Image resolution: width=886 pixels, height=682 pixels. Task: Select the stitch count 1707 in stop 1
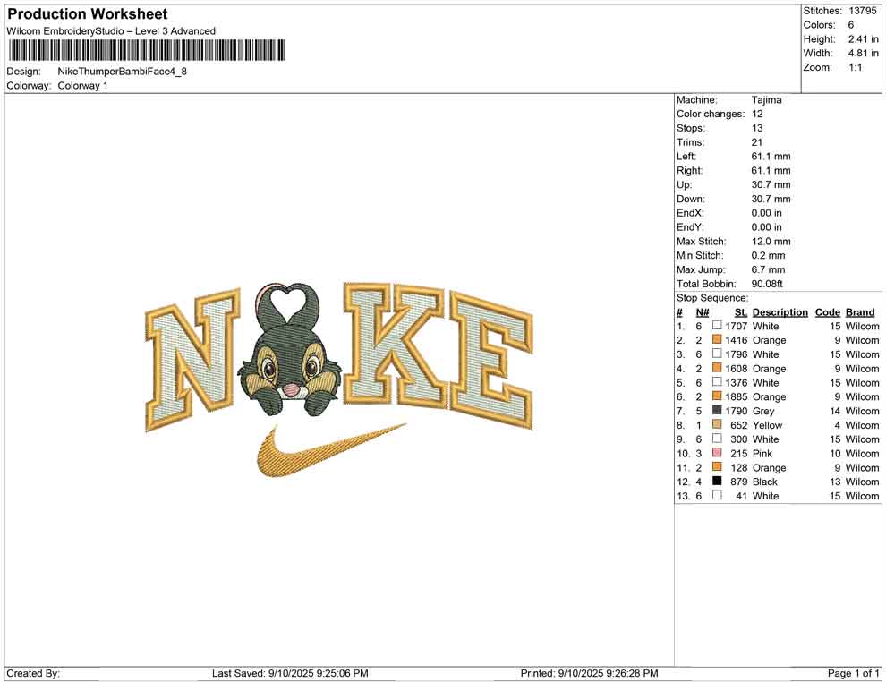point(737,326)
